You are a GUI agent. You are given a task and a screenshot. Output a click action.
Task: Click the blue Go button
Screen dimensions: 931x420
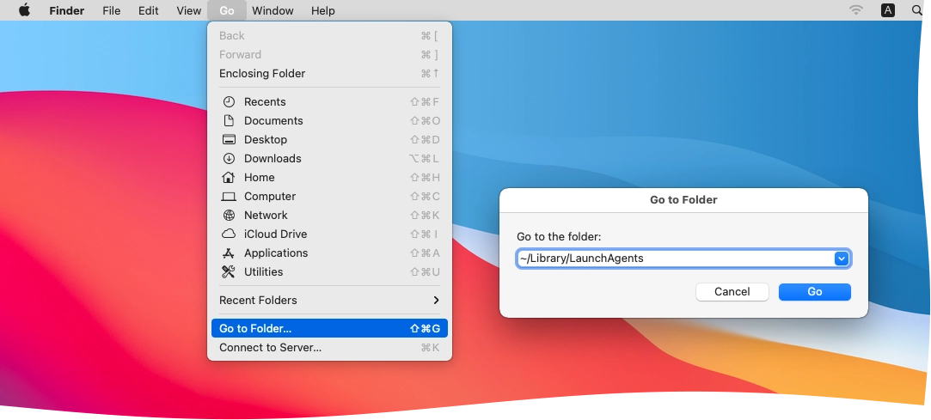815,292
